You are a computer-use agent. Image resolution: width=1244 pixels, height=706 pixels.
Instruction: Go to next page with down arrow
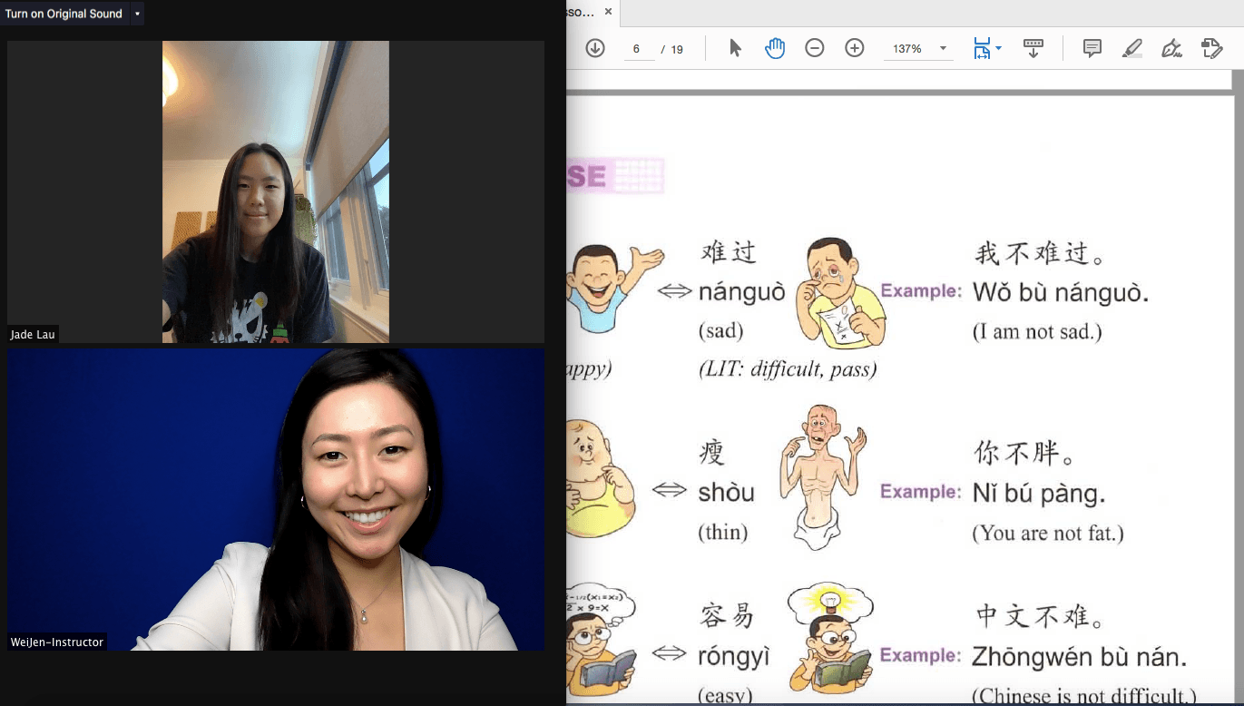pos(595,48)
